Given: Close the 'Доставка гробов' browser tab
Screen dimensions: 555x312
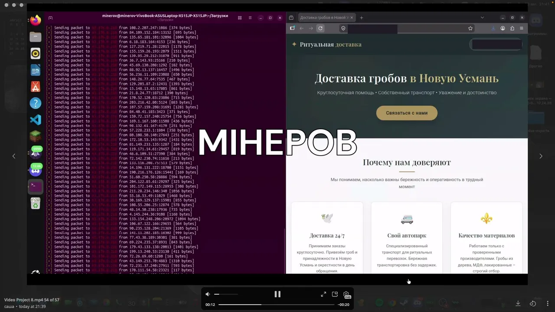Looking at the screenshot, I should point(352,17).
